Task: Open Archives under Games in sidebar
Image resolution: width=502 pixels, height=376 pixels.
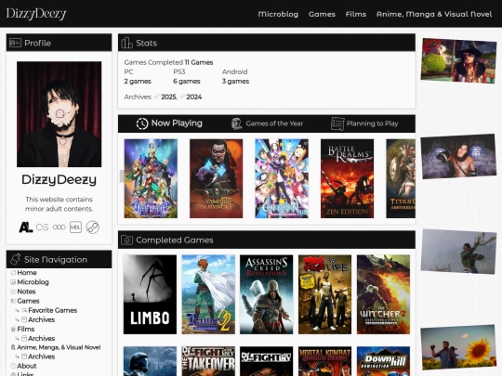Action: tap(41, 319)
